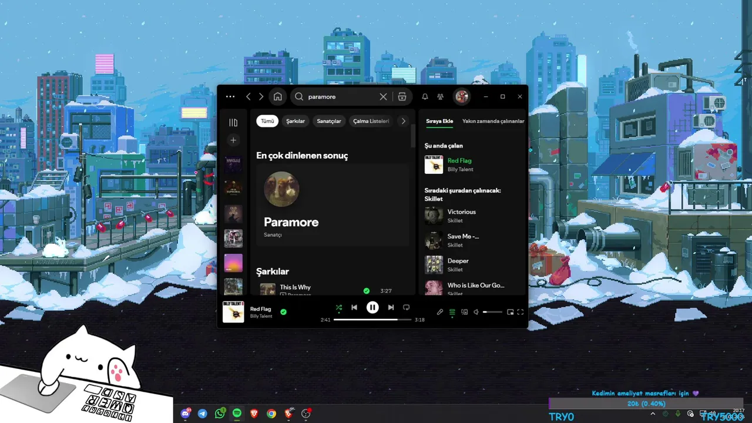752x423 pixels.
Task: Skip to the previous track
Action: click(354, 307)
